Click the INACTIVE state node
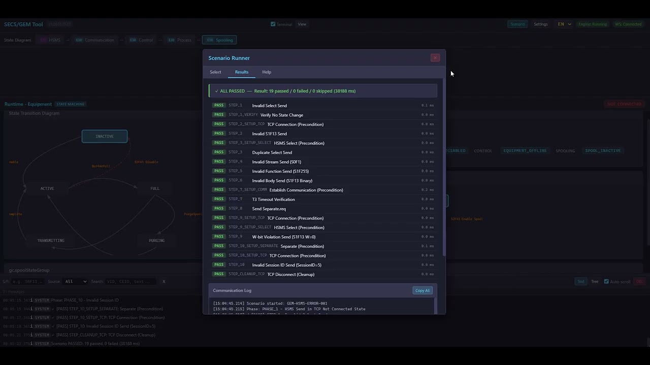The image size is (650, 365). [x=105, y=136]
